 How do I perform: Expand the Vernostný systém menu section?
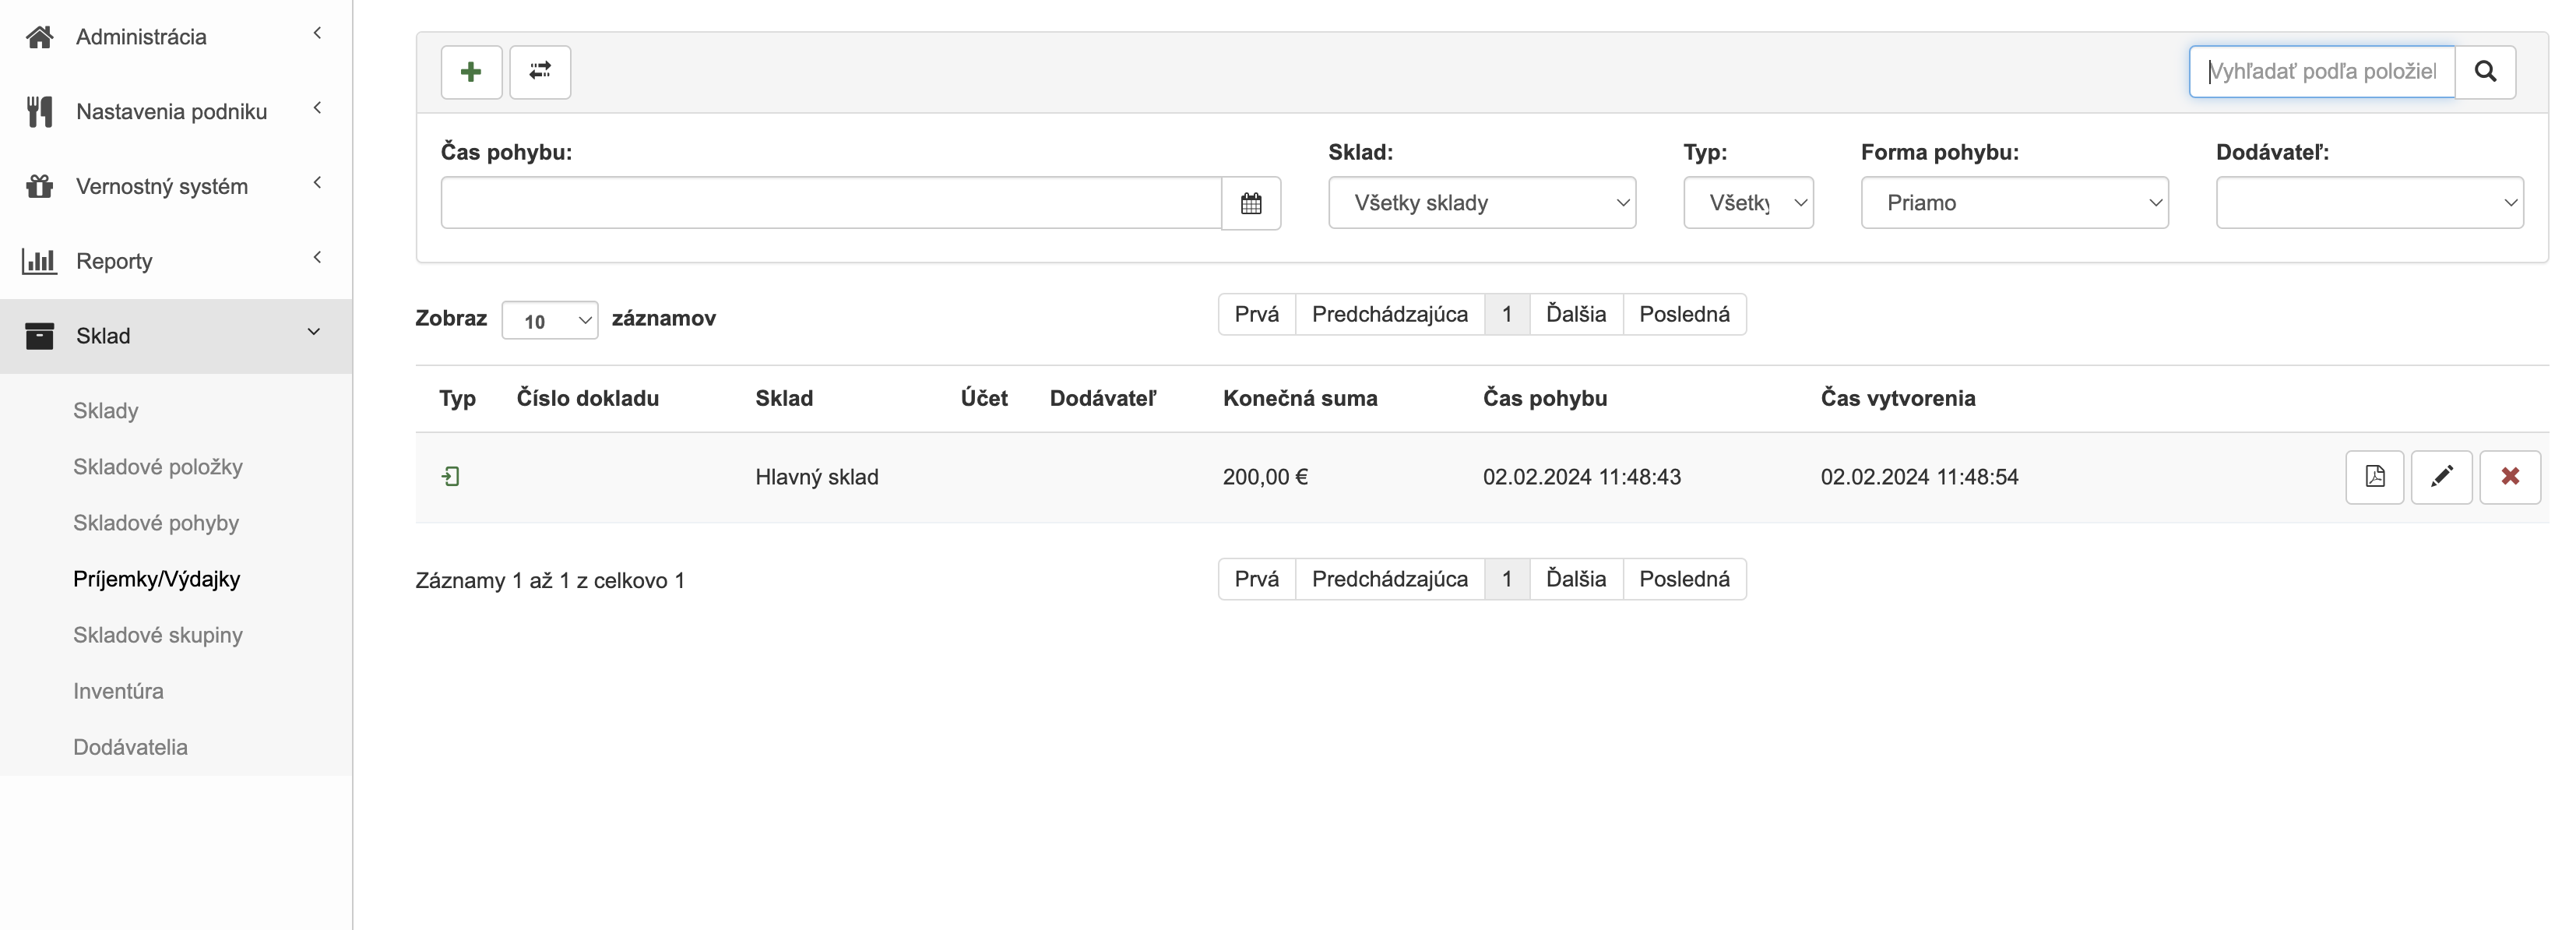[x=161, y=186]
